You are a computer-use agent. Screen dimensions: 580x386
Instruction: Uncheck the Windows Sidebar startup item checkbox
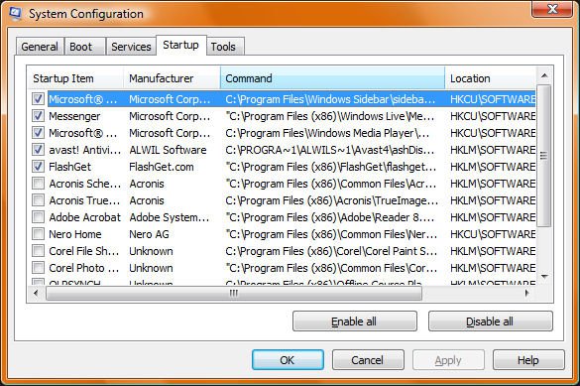[x=38, y=99]
